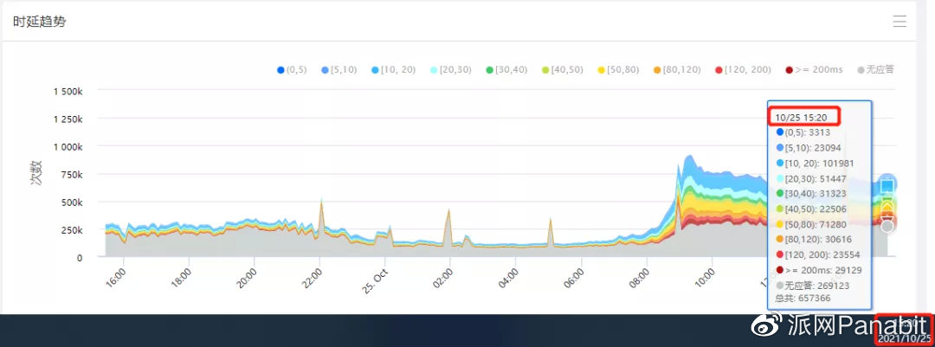Click the 08:00 x-axis label
The height and width of the screenshot is (347, 935).
[639, 278]
